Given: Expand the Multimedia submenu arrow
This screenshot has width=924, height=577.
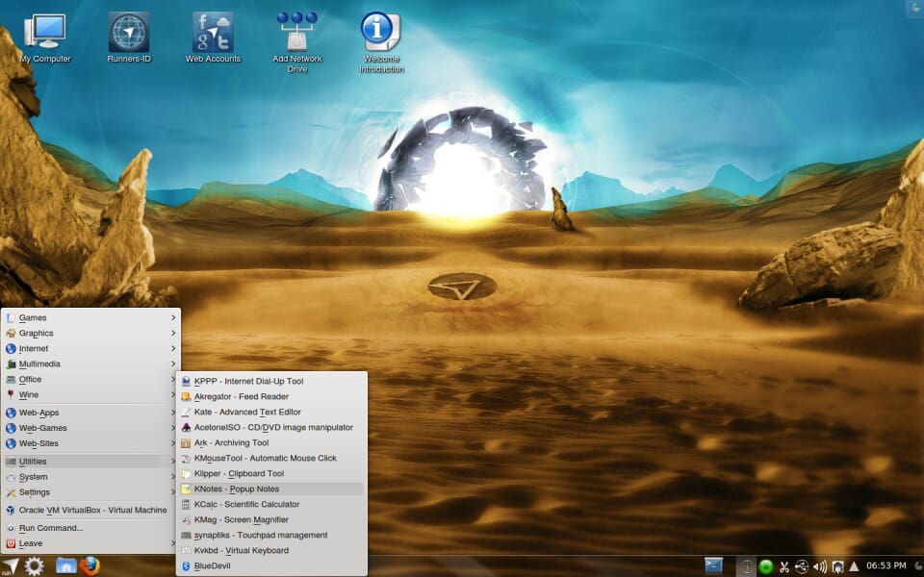Looking at the screenshot, I should tap(173, 364).
